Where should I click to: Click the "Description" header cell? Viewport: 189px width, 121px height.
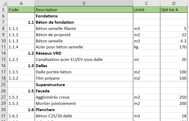click(84, 10)
